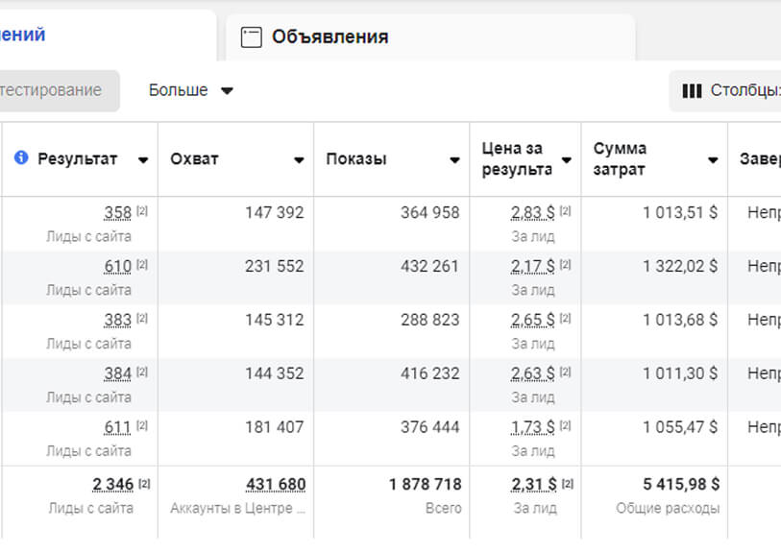This screenshot has width=781, height=552.
Task: Click the 1,73 $ cost per lead
Action: 532,427
